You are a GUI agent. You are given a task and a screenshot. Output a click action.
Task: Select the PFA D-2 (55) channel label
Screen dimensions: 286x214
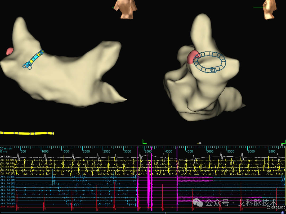pyautogui.click(x=8, y=177)
